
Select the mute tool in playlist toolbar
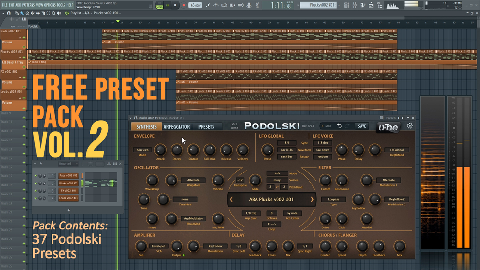pyautogui.click(x=32, y=13)
